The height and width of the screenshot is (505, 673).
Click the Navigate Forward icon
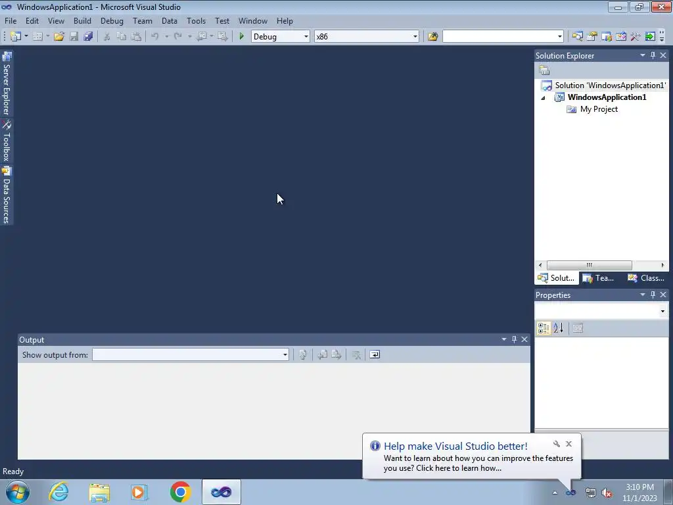pos(222,37)
